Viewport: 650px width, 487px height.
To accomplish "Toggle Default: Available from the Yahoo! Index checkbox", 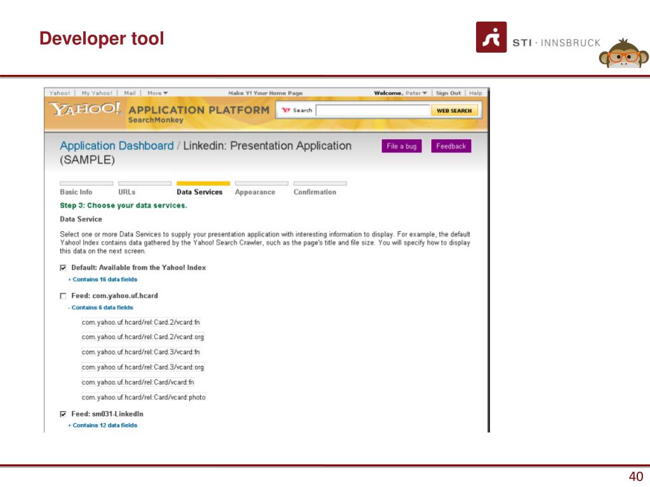I will pos(63,268).
